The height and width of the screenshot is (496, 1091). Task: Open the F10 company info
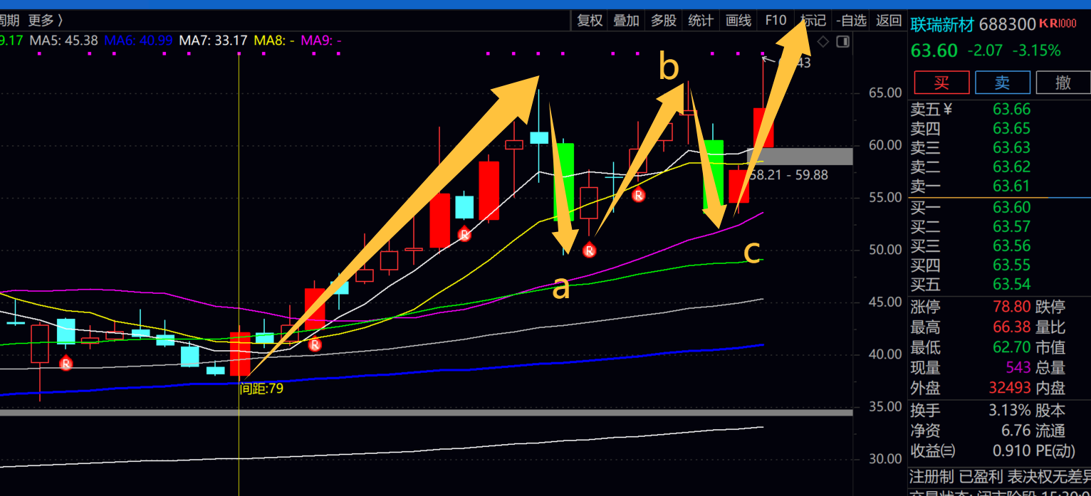776,21
